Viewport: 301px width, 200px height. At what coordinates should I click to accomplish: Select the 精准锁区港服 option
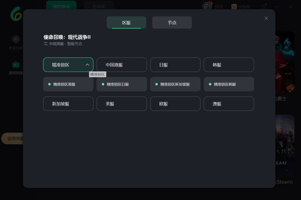(x=68, y=84)
